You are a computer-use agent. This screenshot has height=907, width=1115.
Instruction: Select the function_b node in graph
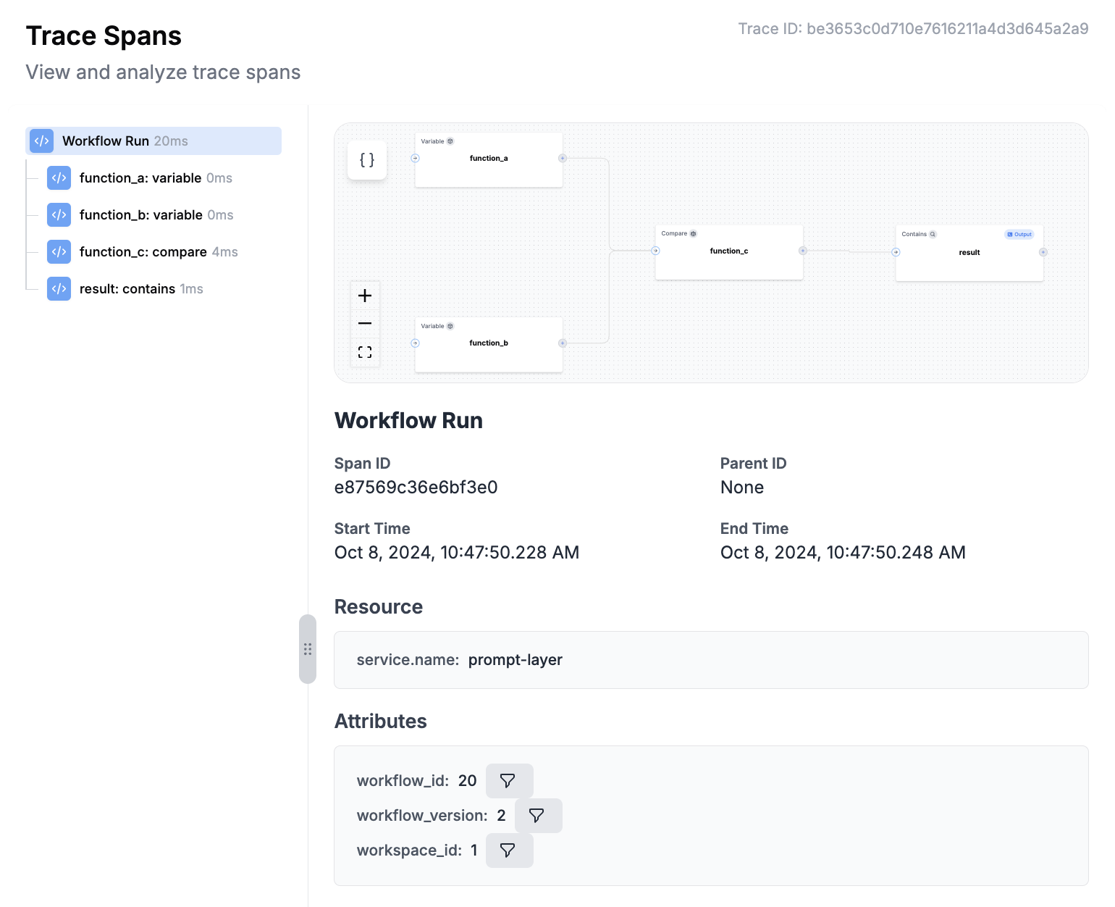click(x=489, y=345)
